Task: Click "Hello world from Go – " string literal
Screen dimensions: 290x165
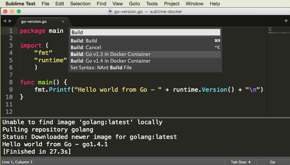Action: coord(118,90)
